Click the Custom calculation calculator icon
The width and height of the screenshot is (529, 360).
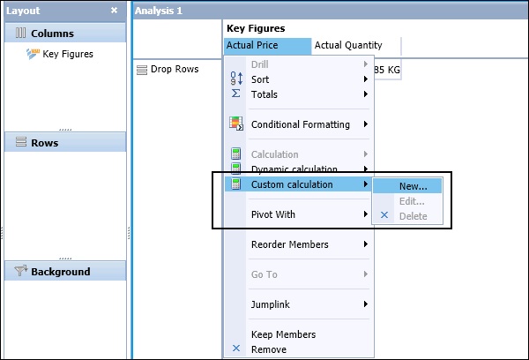235,184
